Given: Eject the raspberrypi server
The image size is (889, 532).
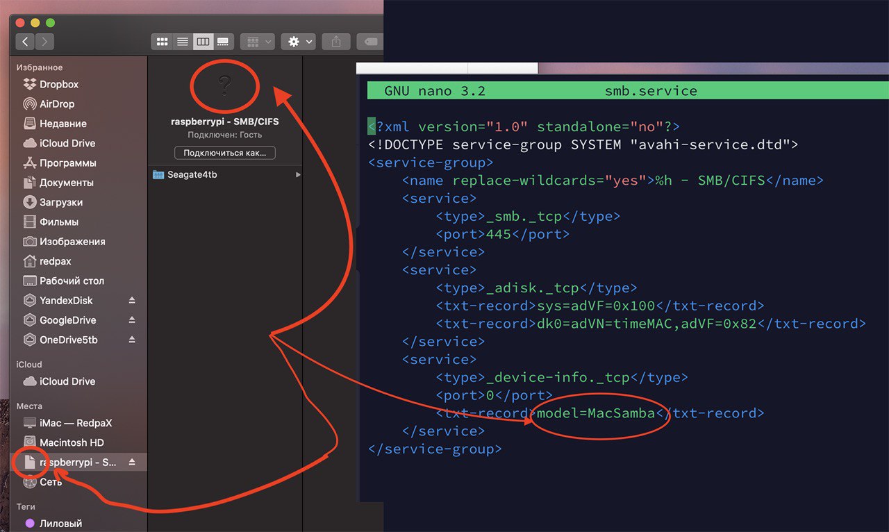Looking at the screenshot, I should click(x=132, y=463).
